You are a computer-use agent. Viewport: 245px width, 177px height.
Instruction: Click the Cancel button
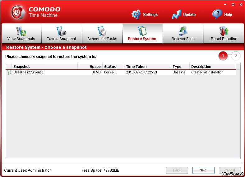[x=230, y=170]
